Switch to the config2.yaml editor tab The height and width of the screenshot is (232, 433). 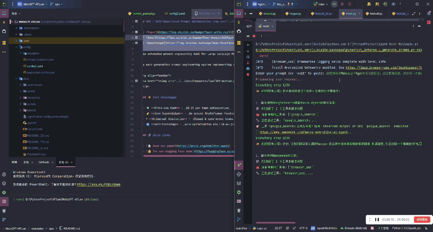pos(177,13)
